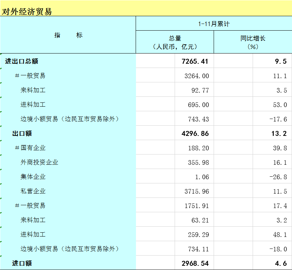Click the 外商投资企业 label cell
Screen dimensions: 292x270
point(39,162)
